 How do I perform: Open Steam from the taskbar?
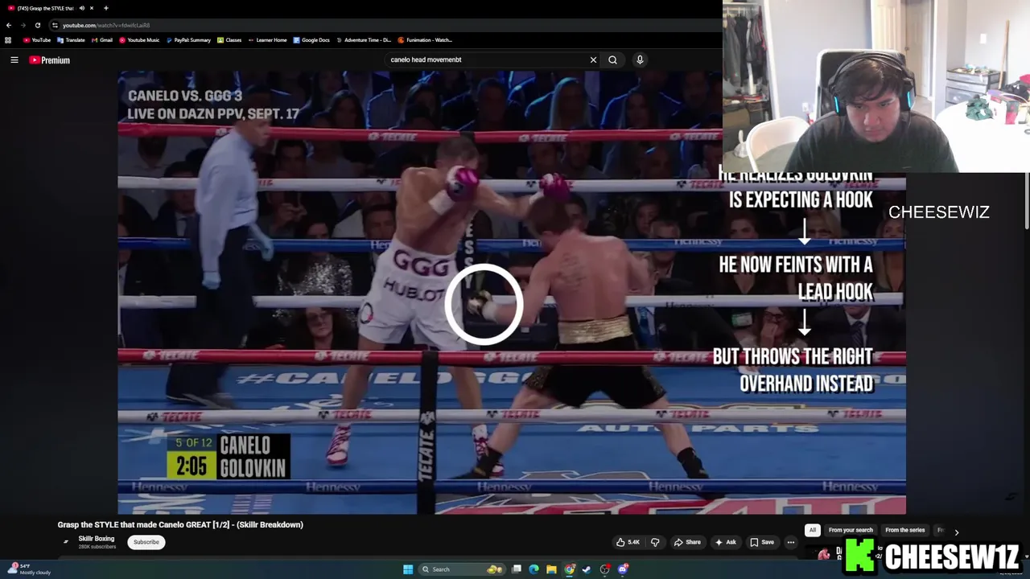587,569
